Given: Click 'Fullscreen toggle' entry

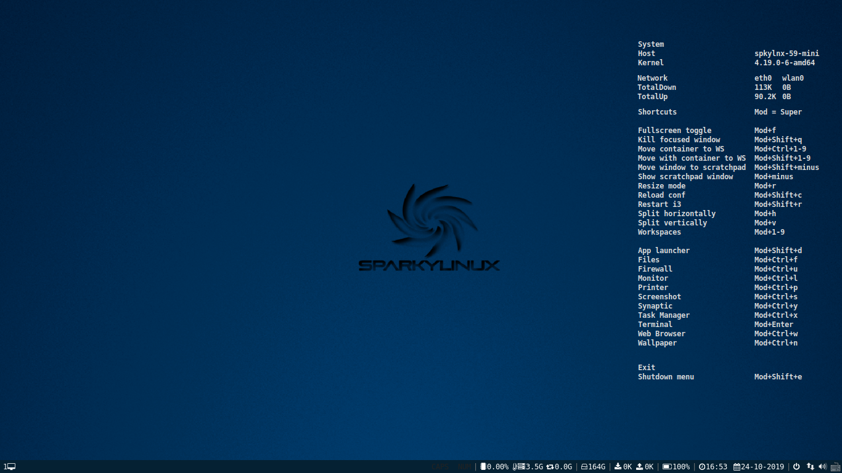Looking at the screenshot, I should [x=674, y=131].
